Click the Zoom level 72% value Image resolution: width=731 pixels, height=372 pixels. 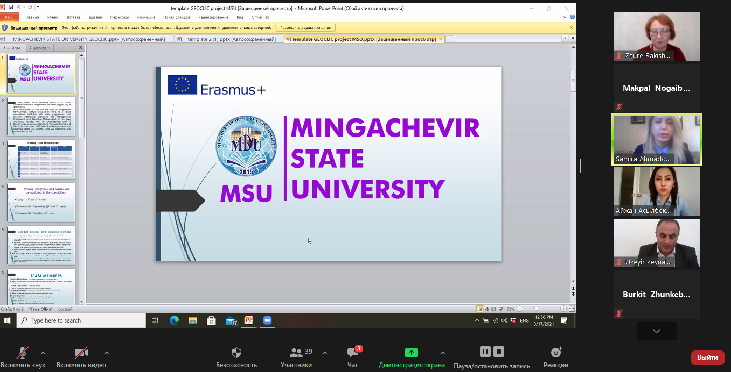pos(510,309)
